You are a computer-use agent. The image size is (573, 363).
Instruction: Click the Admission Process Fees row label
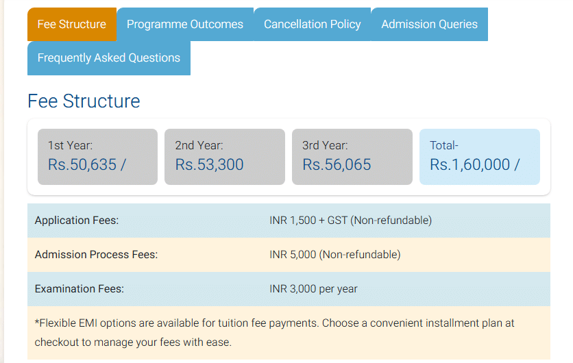(x=96, y=255)
